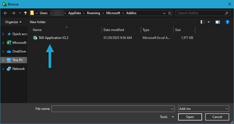This screenshot has height=124, width=234.
Task: Expand Quick access tree node
Action: click(x=3, y=34)
